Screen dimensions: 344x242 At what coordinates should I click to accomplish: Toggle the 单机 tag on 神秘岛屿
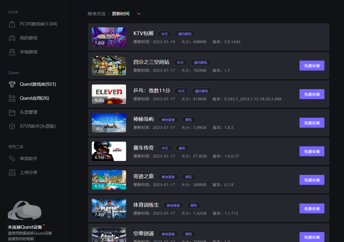(188, 119)
